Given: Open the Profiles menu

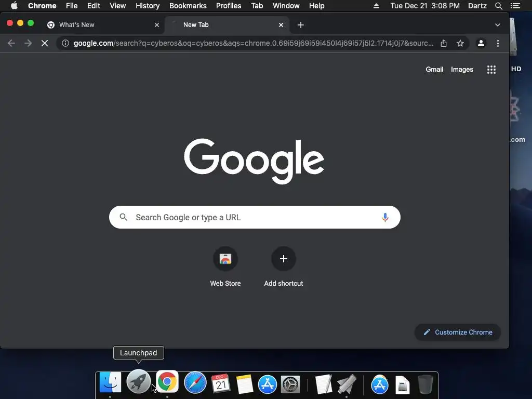Looking at the screenshot, I should click(x=229, y=6).
